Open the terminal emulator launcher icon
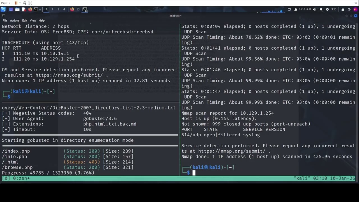This screenshot has height=202, width=359. [36, 9]
